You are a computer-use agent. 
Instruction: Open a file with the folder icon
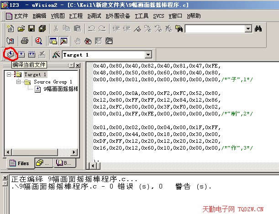point(21,28)
